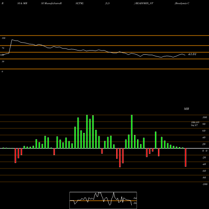Viewport: 209px width, 209px height.
Task: Click the 40 label on MR axis
Action: [204, 138]
